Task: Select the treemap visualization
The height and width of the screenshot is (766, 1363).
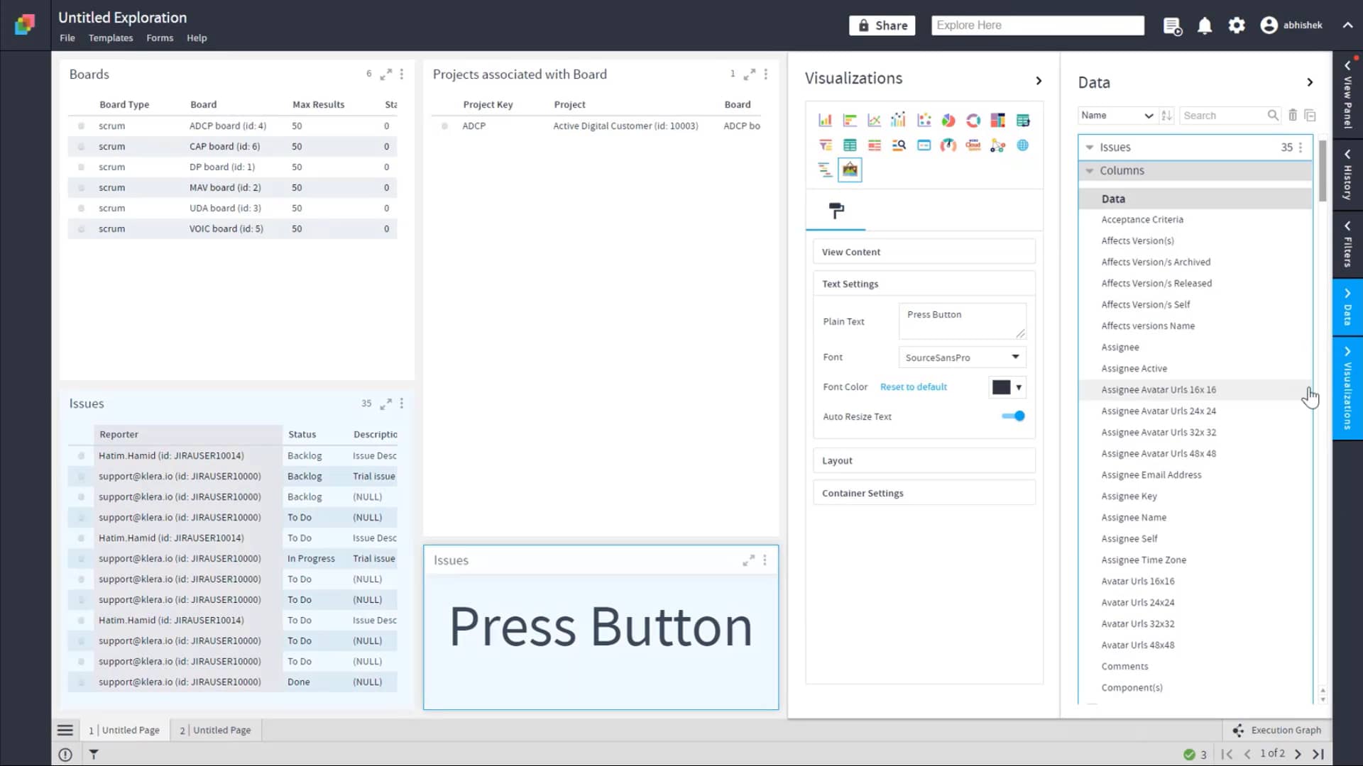Action: [x=997, y=121]
